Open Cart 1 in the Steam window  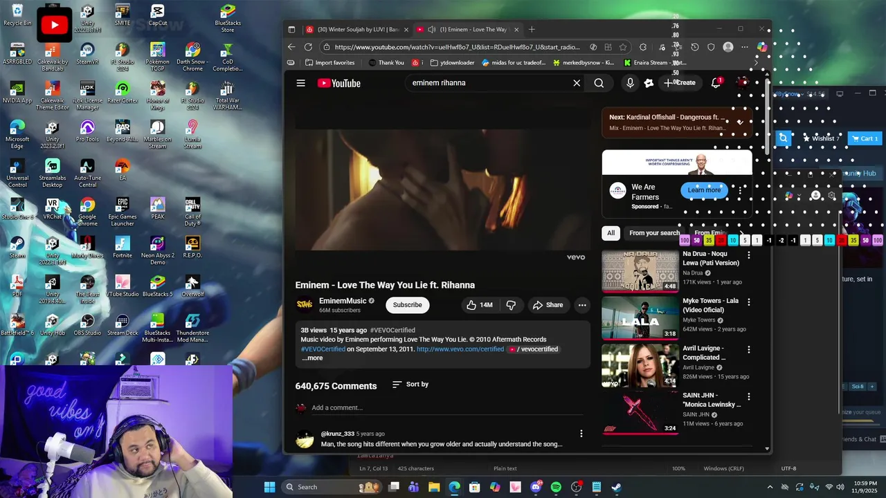pyautogui.click(x=863, y=138)
